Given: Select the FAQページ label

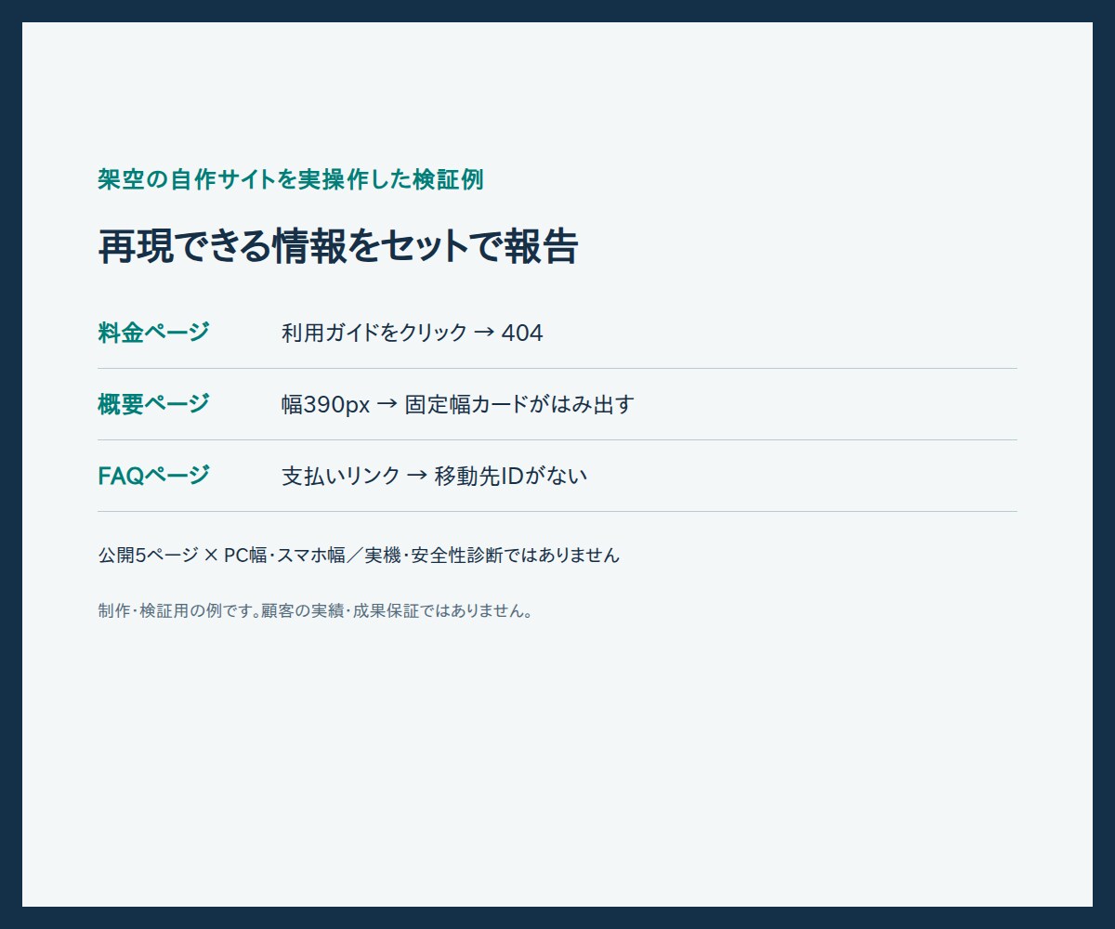Looking at the screenshot, I should coord(153,476).
